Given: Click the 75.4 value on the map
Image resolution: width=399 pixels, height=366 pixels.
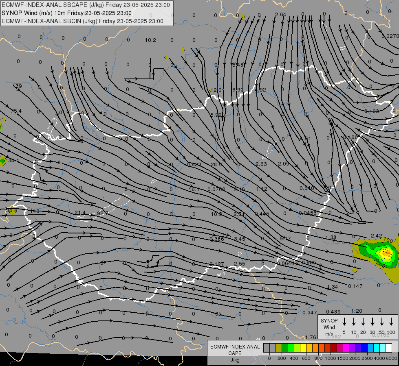Looking at the screenshot, I should (16, 111).
